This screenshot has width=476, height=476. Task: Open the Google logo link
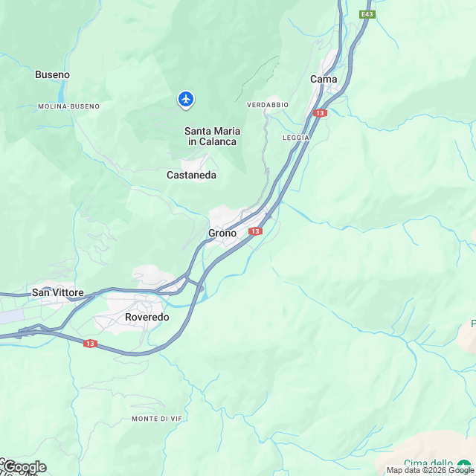[25, 467]
